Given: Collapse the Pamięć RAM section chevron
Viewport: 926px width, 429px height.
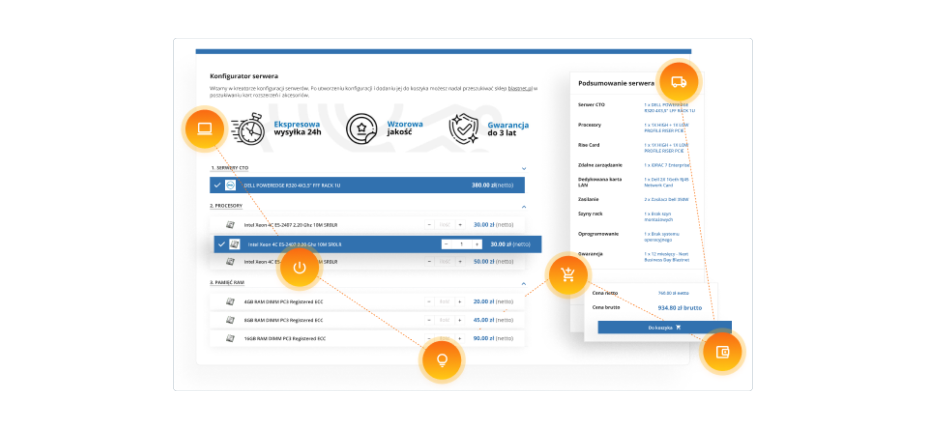Looking at the screenshot, I should (524, 283).
